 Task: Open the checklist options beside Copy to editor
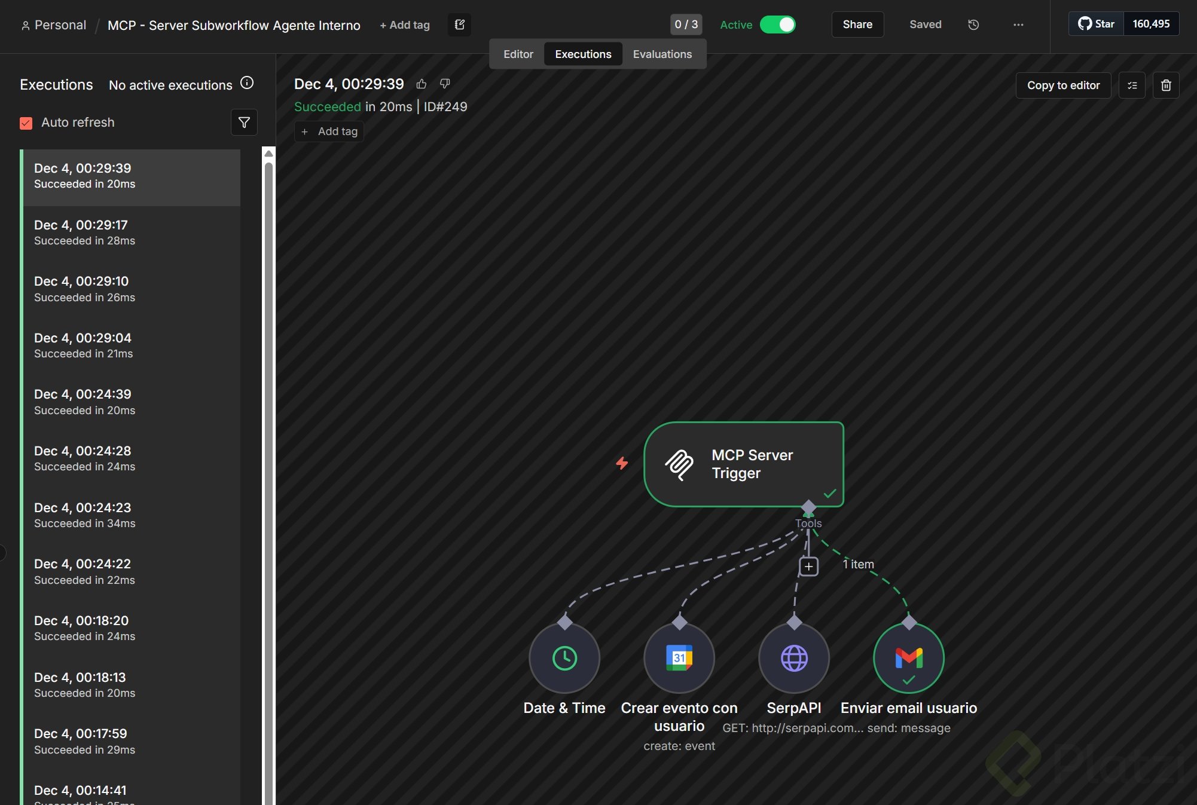1132,85
